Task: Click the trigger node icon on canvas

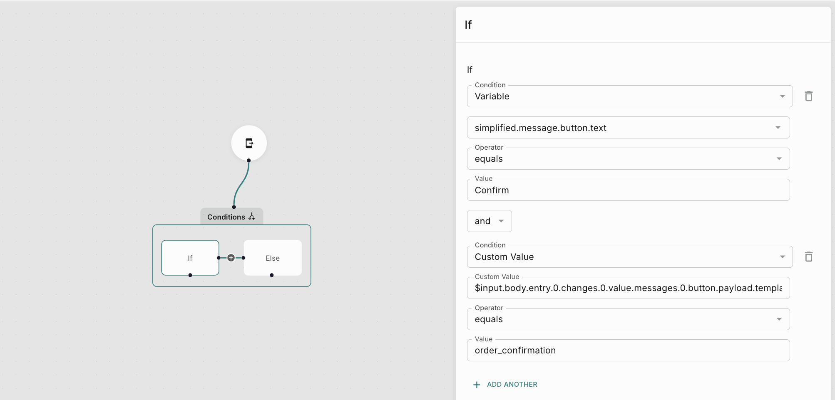Action: click(x=249, y=143)
